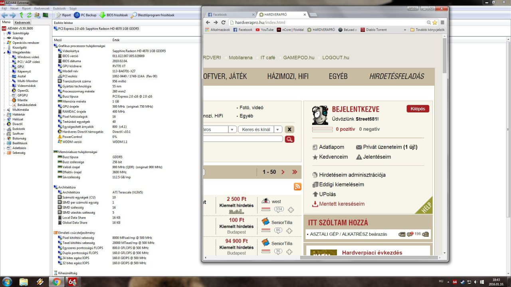511x287 pixels.
Task: Click the orange RSS feed icon
Action: point(297,187)
